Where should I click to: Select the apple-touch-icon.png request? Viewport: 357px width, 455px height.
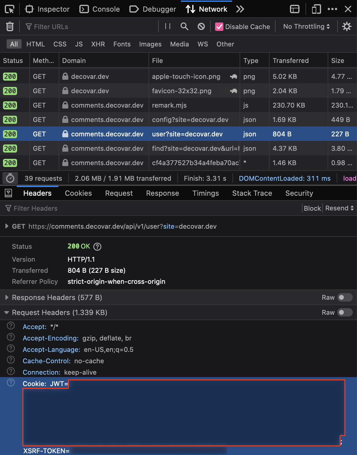point(179,76)
